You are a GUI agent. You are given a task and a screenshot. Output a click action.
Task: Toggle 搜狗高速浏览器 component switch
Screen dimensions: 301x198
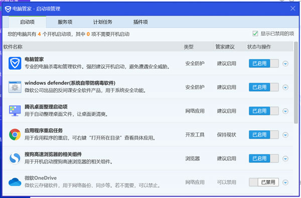pyautogui.click(x=264, y=158)
